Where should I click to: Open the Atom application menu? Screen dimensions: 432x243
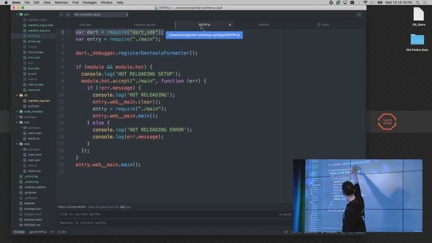coord(16,3)
